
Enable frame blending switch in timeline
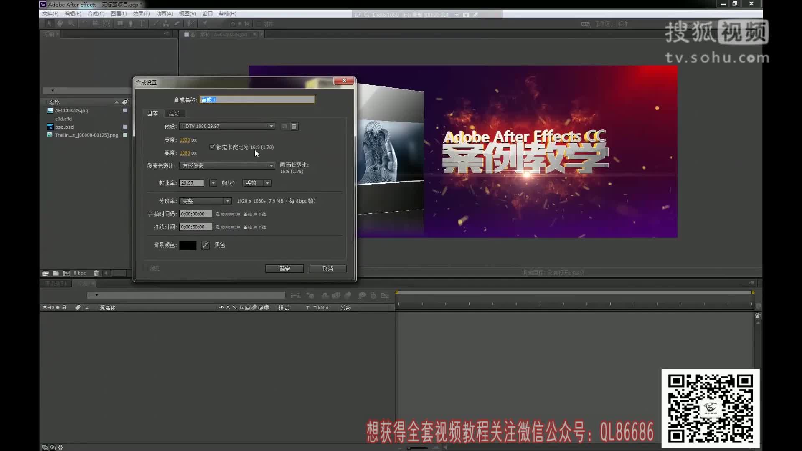(336, 295)
